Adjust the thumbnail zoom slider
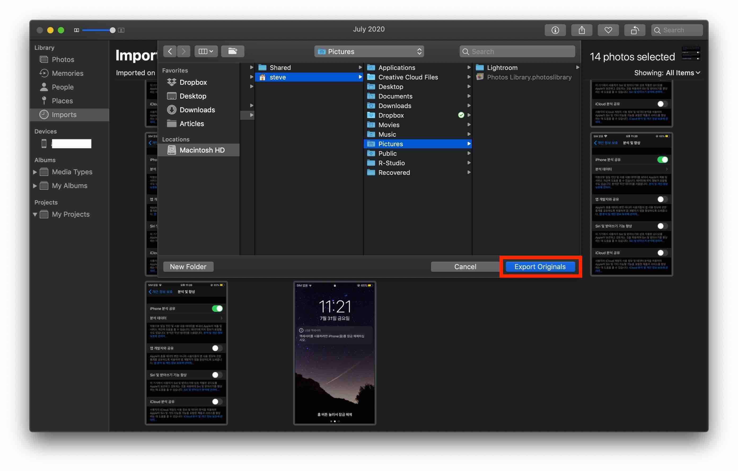This screenshot has width=738, height=471. point(112,30)
